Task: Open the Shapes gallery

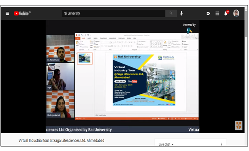Action: [x=157, y=44]
